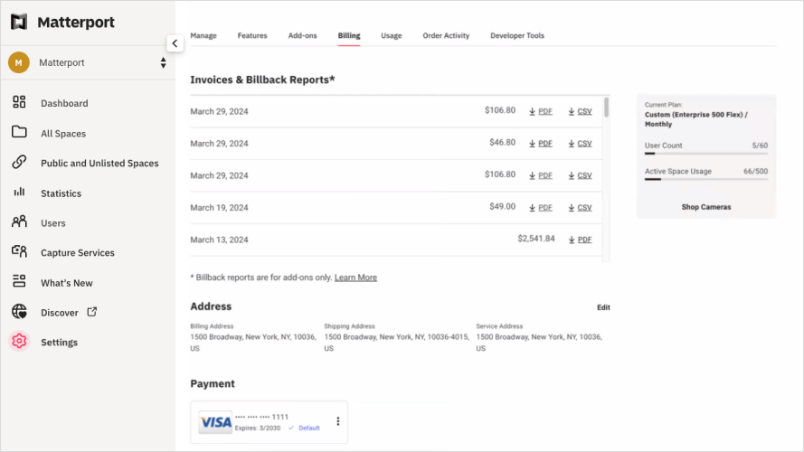Image resolution: width=804 pixels, height=452 pixels.
Task: Click the $2,541.84 invoice amount
Action: 535,239
